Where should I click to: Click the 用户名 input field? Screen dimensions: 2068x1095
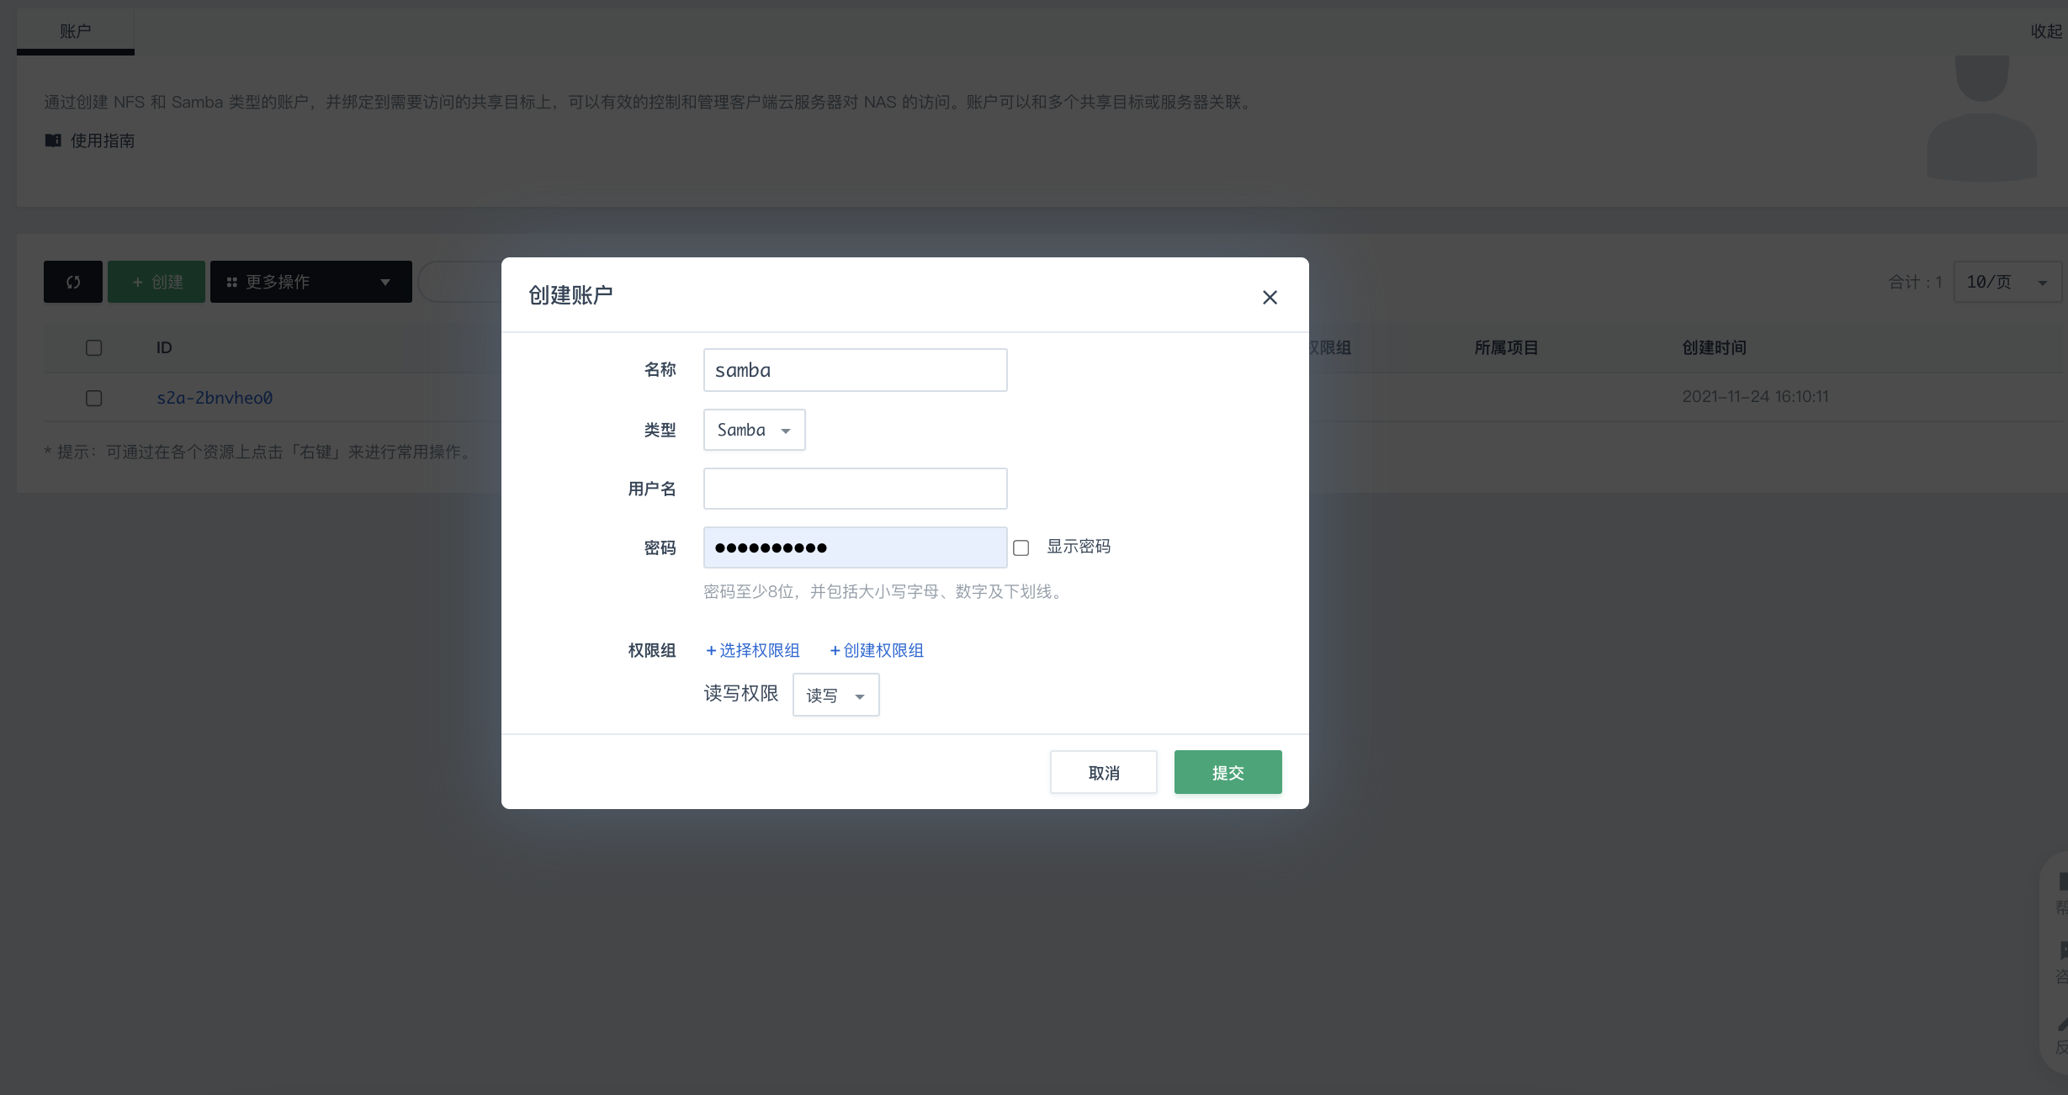[x=855, y=489]
